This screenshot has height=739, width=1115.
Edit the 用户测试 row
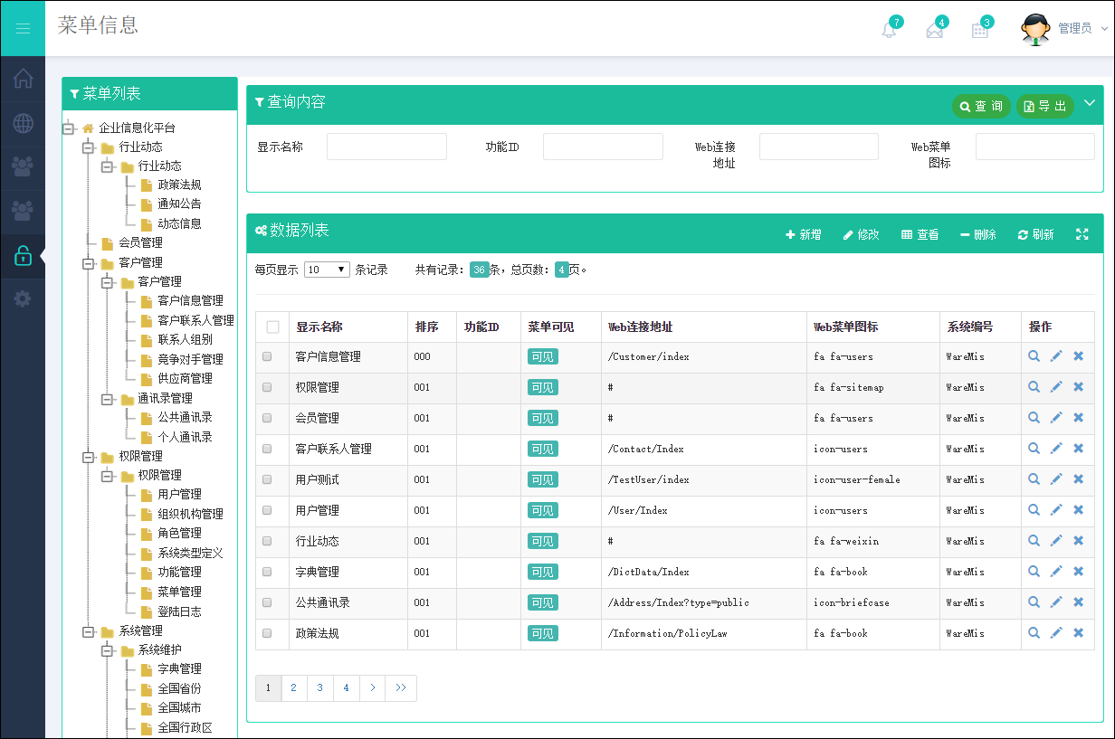pos(1056,479)
